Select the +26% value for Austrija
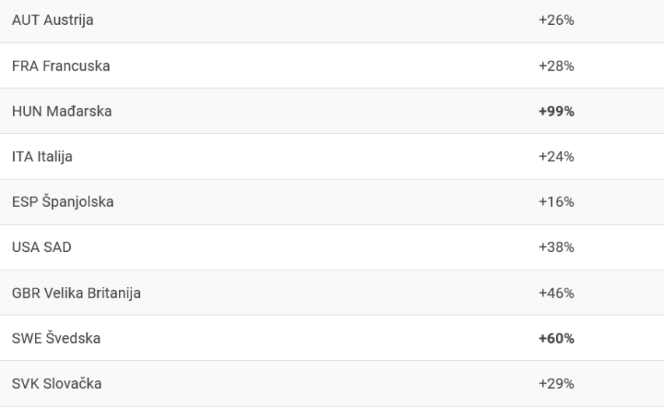The height and width of the screenshot is (409, 664). 555,20
